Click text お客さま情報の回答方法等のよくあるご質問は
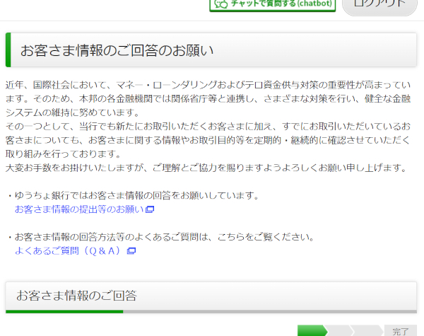Image resolution: width=424 pixels, height=336 pixels. coord(112,237)
